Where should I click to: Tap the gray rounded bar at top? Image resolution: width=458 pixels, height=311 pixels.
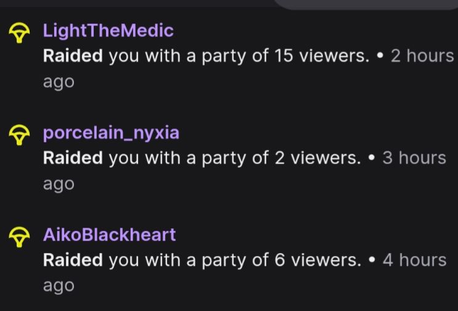[x=366, y=4]
